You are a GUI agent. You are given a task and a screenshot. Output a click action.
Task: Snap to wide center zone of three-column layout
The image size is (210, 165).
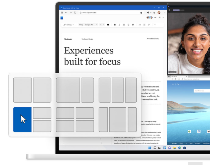coord(118,120)
